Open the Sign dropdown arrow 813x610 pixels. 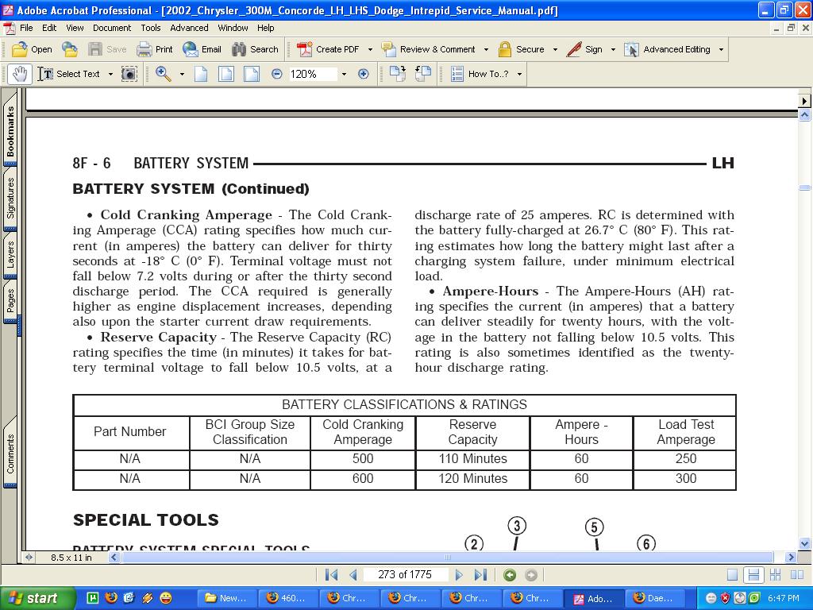click(x=614, y=50)
